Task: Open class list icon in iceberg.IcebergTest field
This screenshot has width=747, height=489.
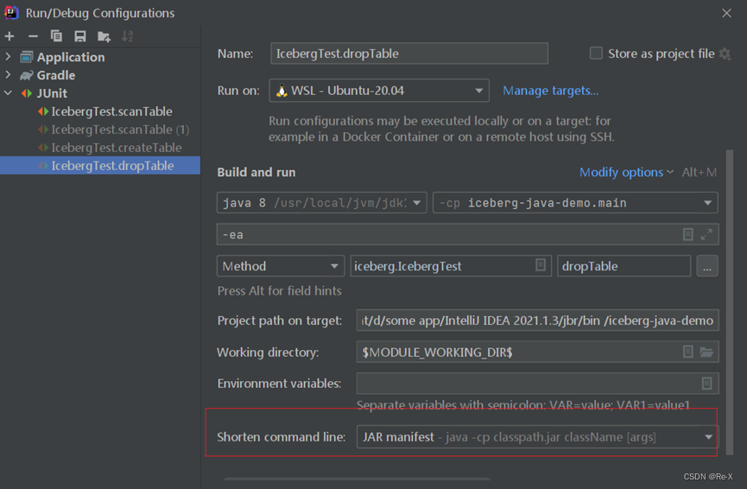Action: [541, 265]
